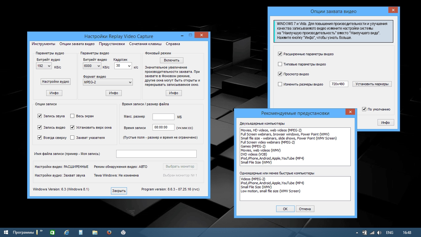Enable the Весь экран checkbox
The width and height of the screenshot is (421, 237).
click(72, 116)
